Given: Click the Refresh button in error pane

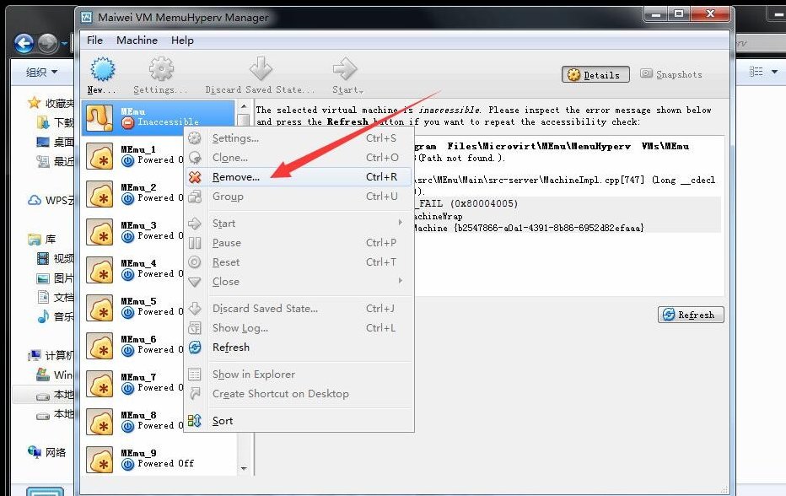Looking at the screenshot, I should point(690,315).
